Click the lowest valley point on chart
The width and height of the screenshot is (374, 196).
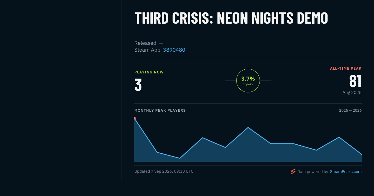(180, 158)
